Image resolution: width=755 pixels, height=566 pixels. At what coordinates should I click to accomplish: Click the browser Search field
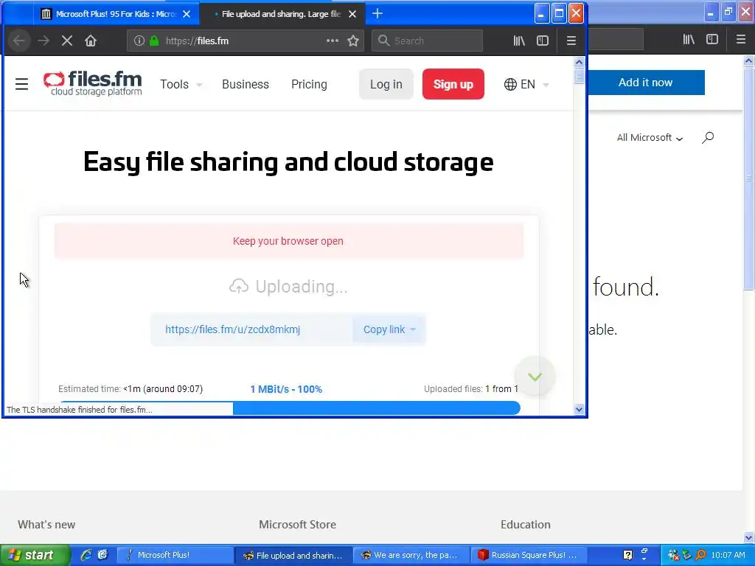(x=427, y=41)
